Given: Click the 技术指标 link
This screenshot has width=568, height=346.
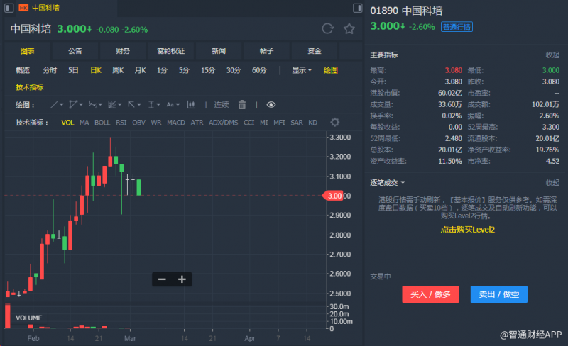Looking at the screenshot, I should pyautogui.click(x=29, y=87).
